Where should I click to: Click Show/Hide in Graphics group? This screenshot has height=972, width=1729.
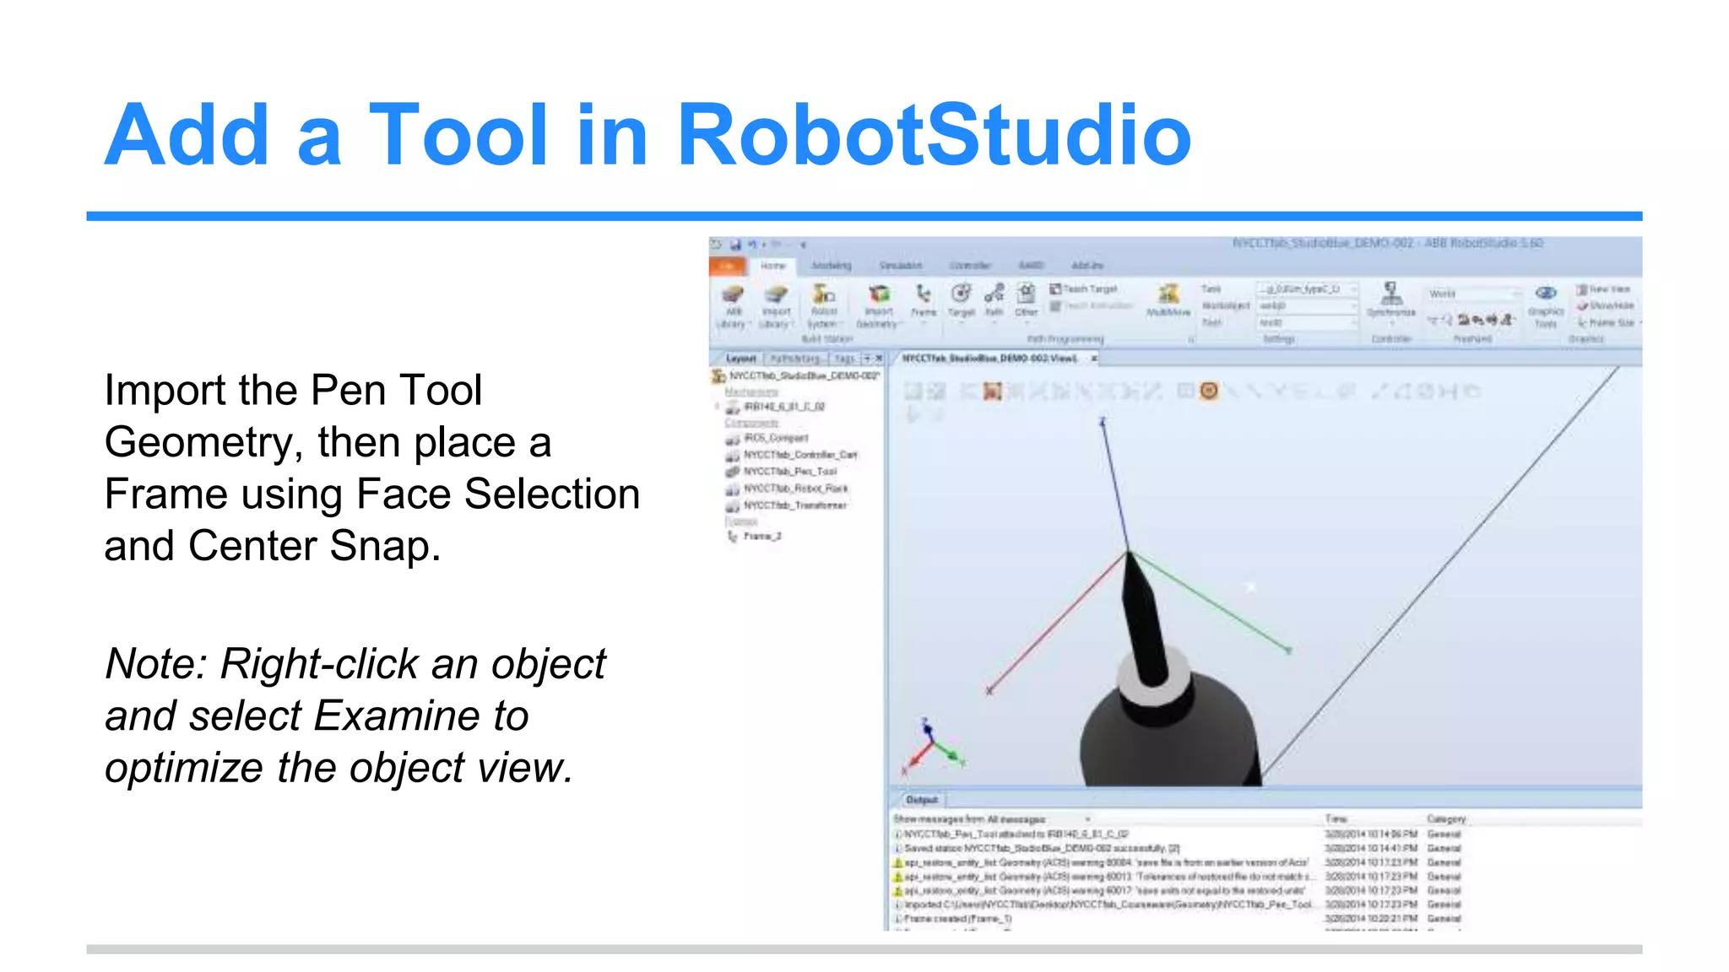pos(1606,306)
